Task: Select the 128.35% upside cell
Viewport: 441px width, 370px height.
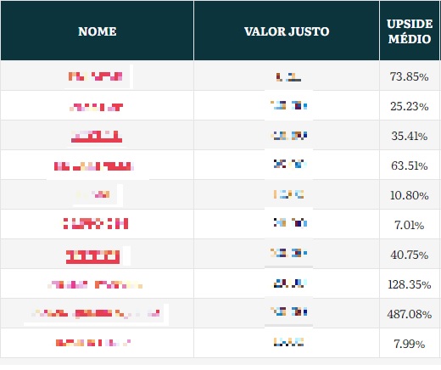Action: coord(410,284)
